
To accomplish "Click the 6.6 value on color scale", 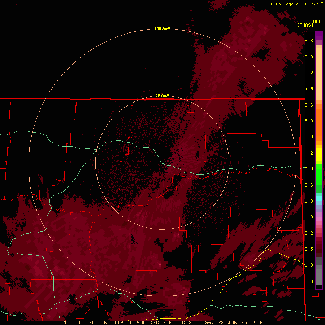I will [309, 105].
